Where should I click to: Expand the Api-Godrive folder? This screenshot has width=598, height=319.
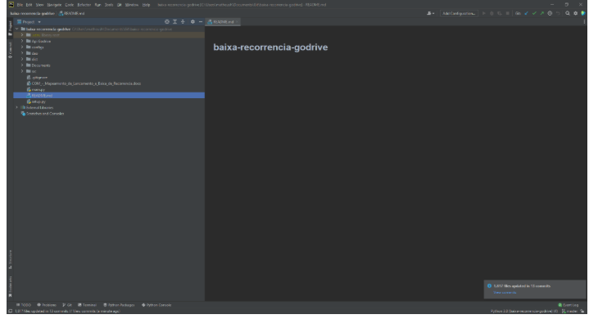point(22,41)
